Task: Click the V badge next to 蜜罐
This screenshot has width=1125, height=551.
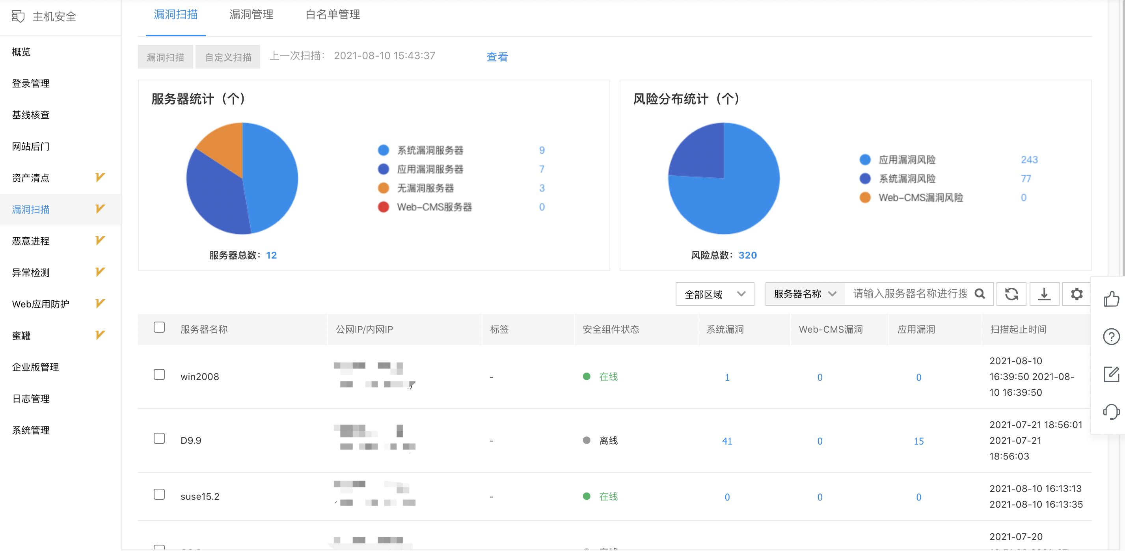Action: (100, 335)
